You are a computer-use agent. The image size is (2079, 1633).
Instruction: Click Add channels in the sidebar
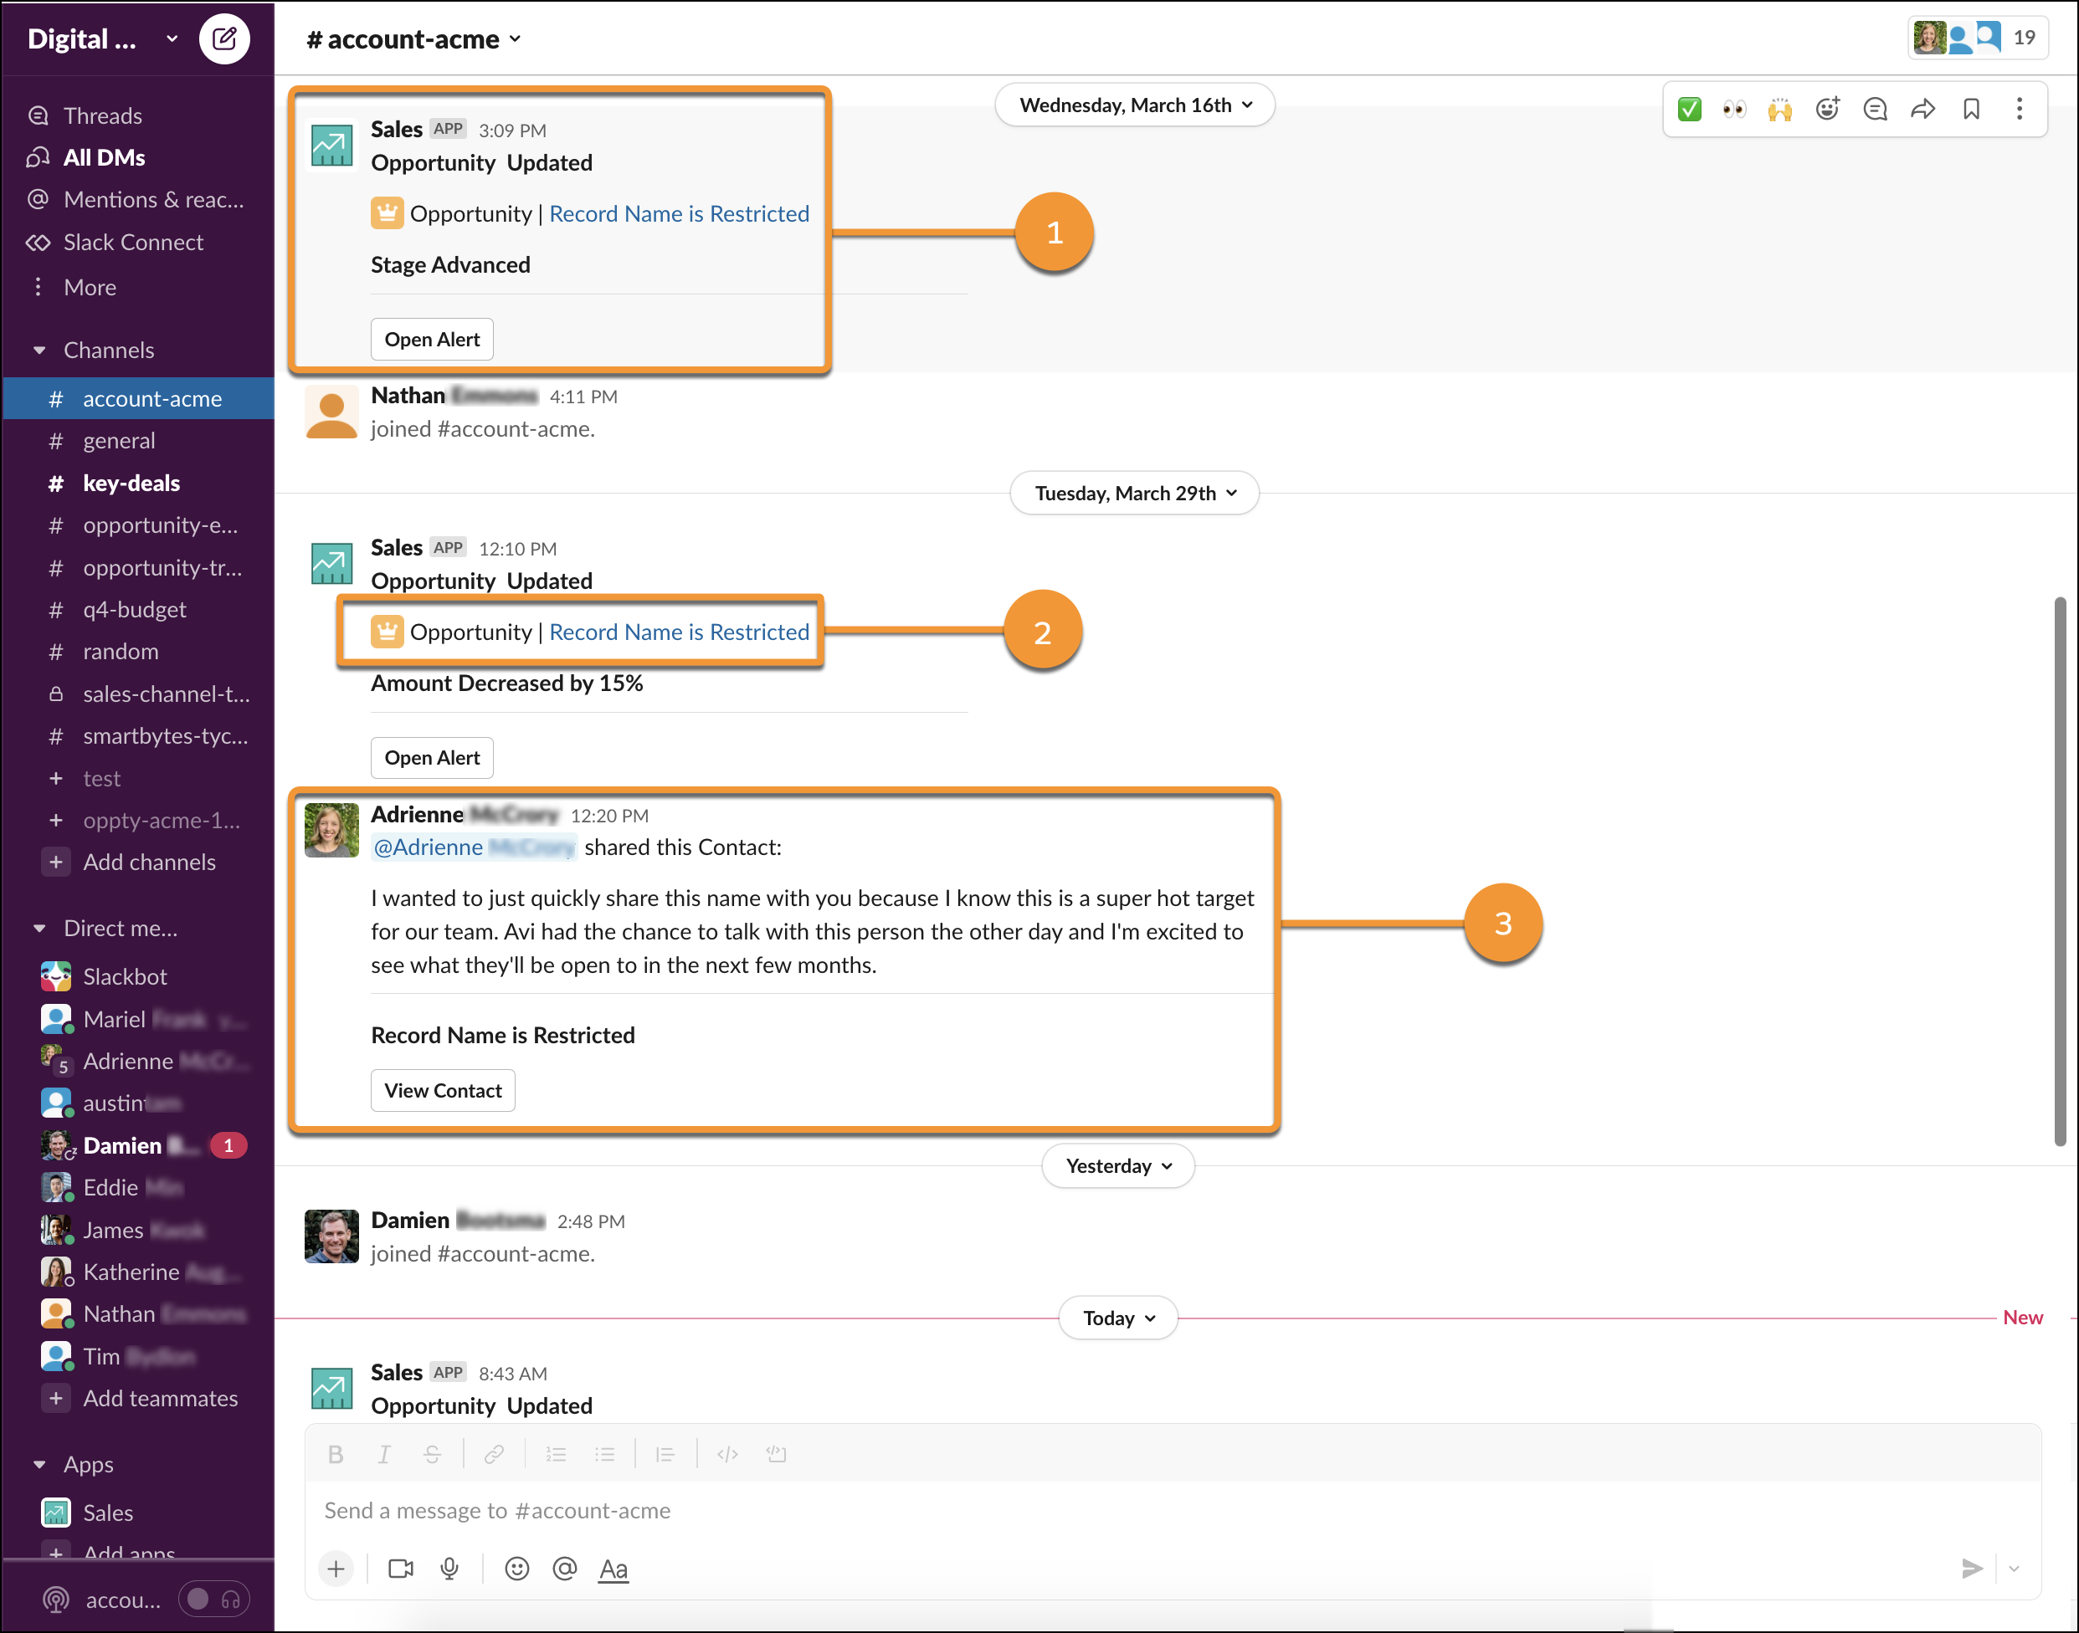click(138, 863)
